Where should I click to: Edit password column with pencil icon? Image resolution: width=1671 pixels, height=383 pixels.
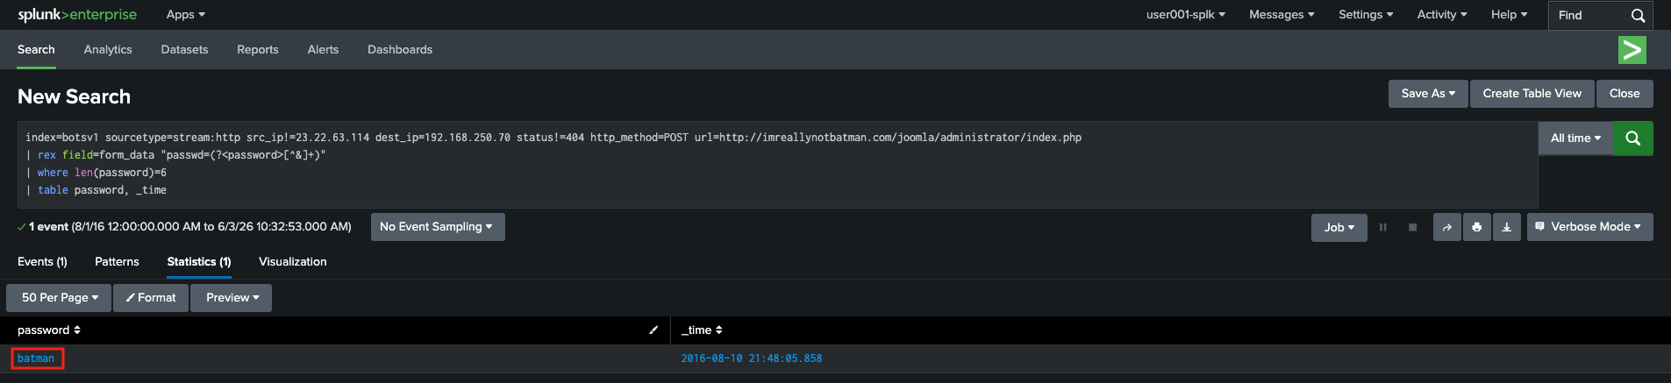653,330
